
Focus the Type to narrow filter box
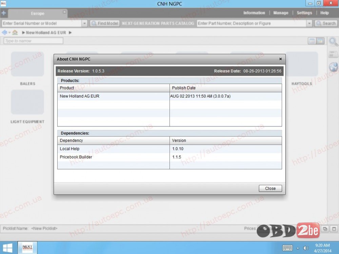pos(33,41)
